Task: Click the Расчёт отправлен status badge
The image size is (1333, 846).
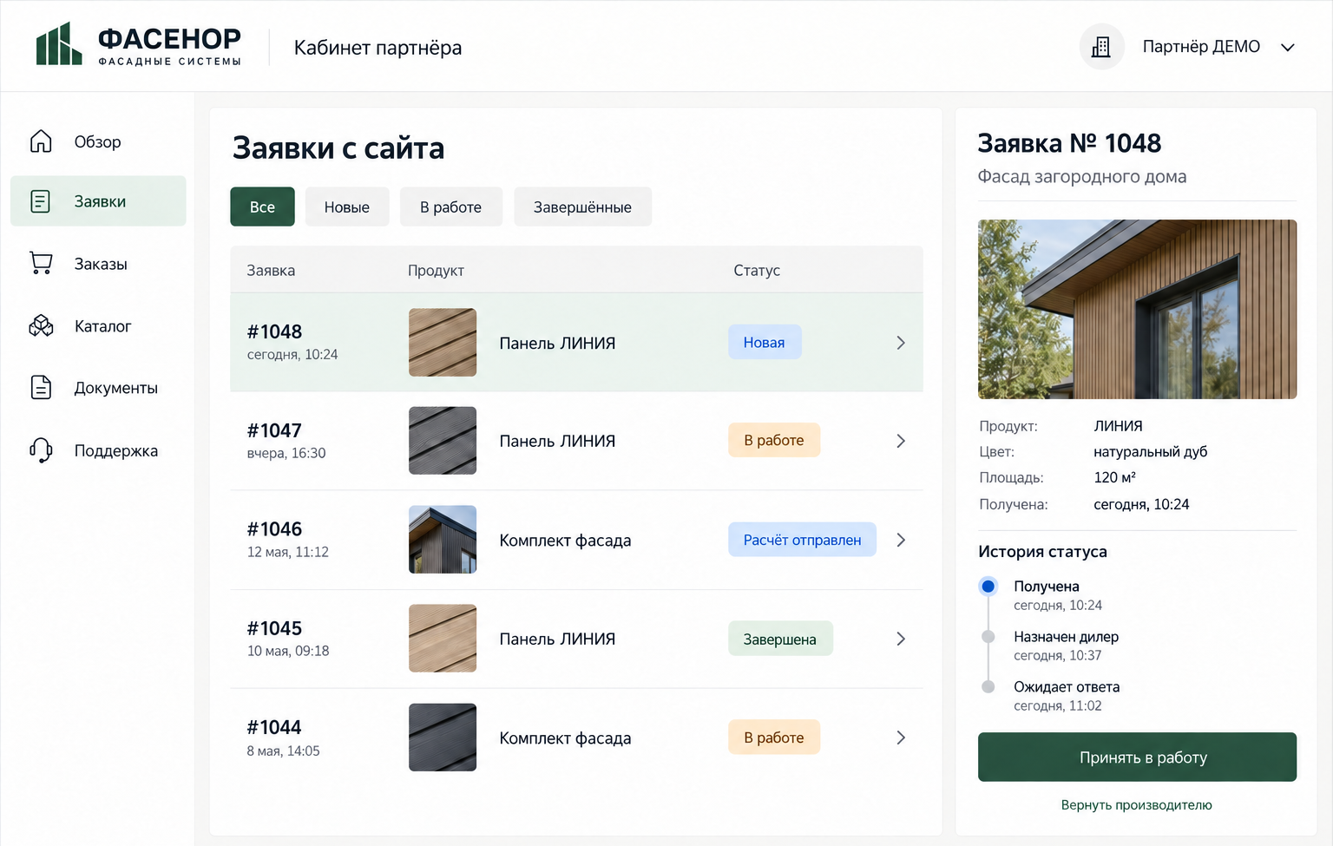Action: pos(802,540)
